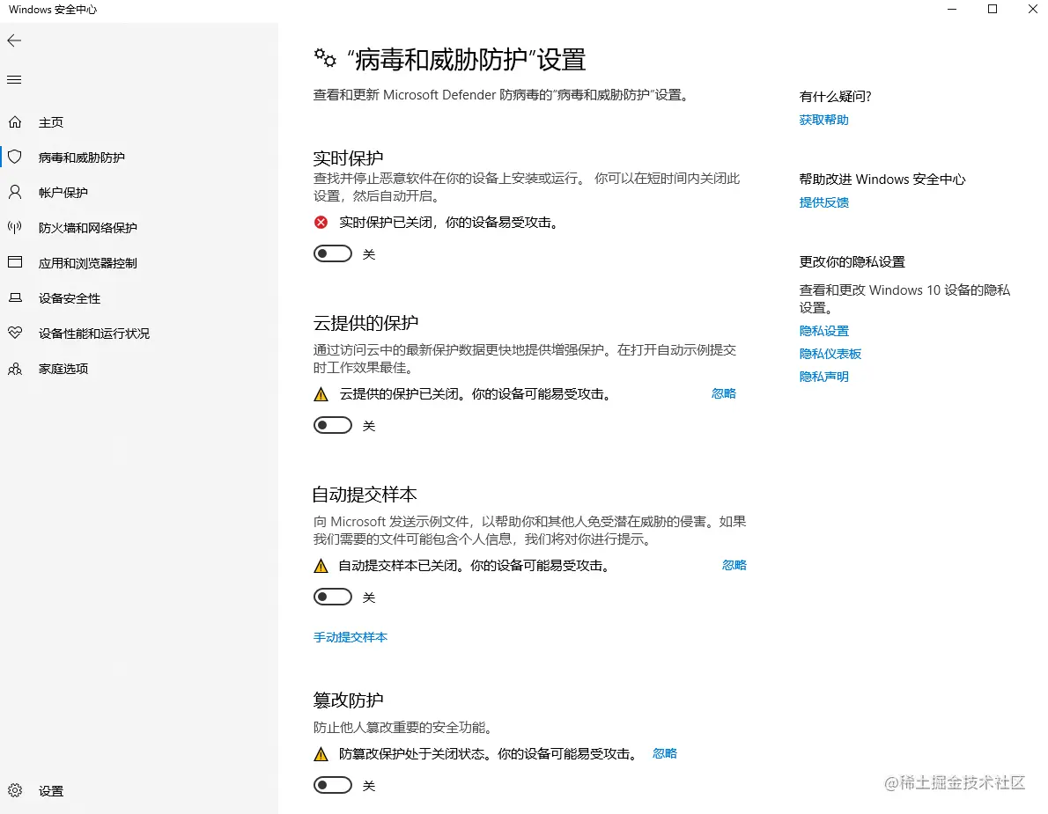Switch on the 自动提交样本 toggle
Image resolution: width=1048 pixels, height=814 pixels.
(x=333, y=597)
